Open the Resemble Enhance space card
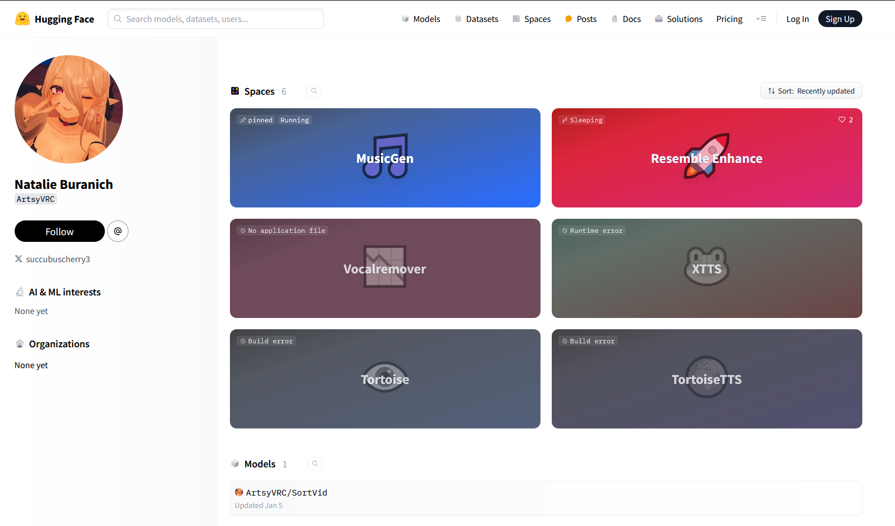This screenshot has width=895, height=526. tap(707, 158)
